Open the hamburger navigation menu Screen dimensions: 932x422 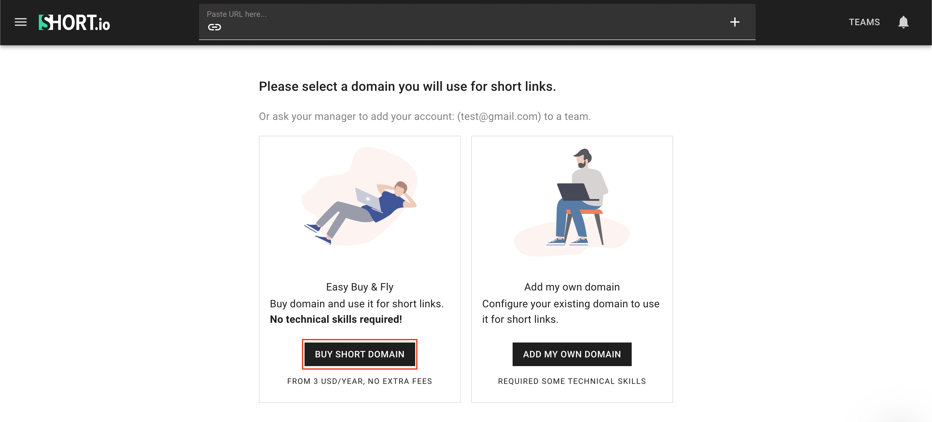click(21, 22)
